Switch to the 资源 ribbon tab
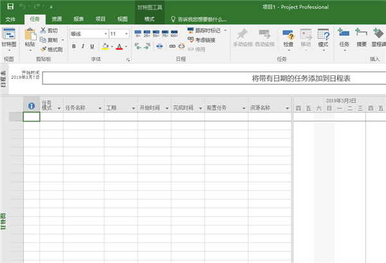386x263 pixels. (57, 19)
